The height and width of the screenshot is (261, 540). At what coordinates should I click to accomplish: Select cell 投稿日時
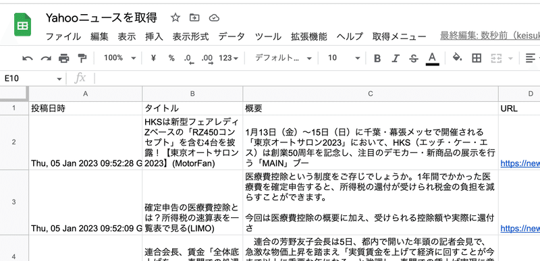(x=86, y=109)
